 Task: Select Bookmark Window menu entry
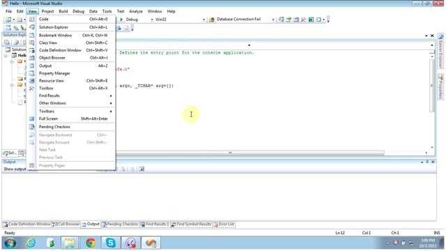click(71, 36)
